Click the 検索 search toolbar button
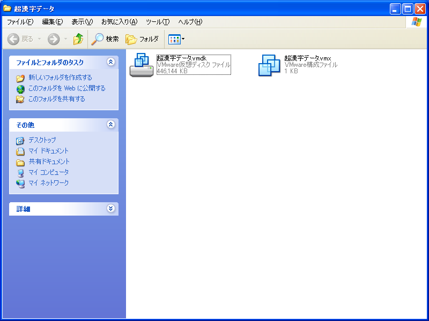This screenshot has width=429, height=321. click(105, 39)
